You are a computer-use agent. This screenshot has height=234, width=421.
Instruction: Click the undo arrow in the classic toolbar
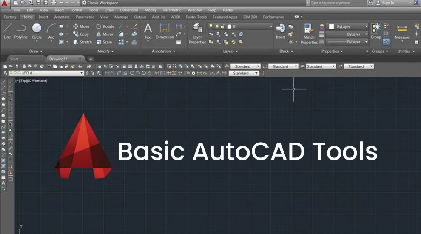[x=80, y=66]
